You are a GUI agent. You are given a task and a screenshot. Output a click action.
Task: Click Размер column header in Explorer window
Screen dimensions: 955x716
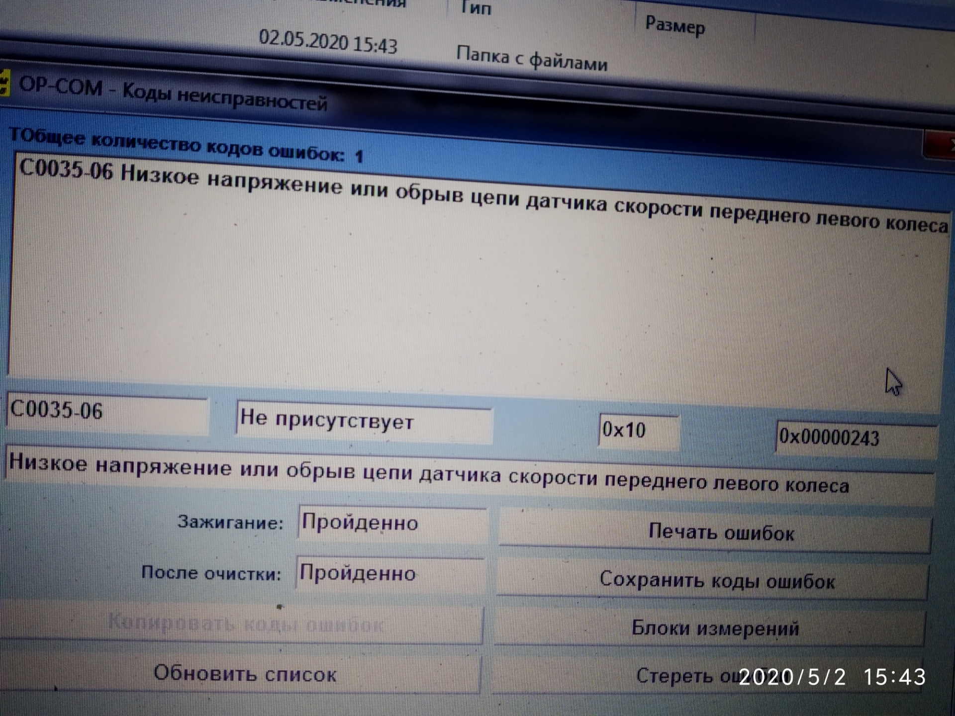675,25
